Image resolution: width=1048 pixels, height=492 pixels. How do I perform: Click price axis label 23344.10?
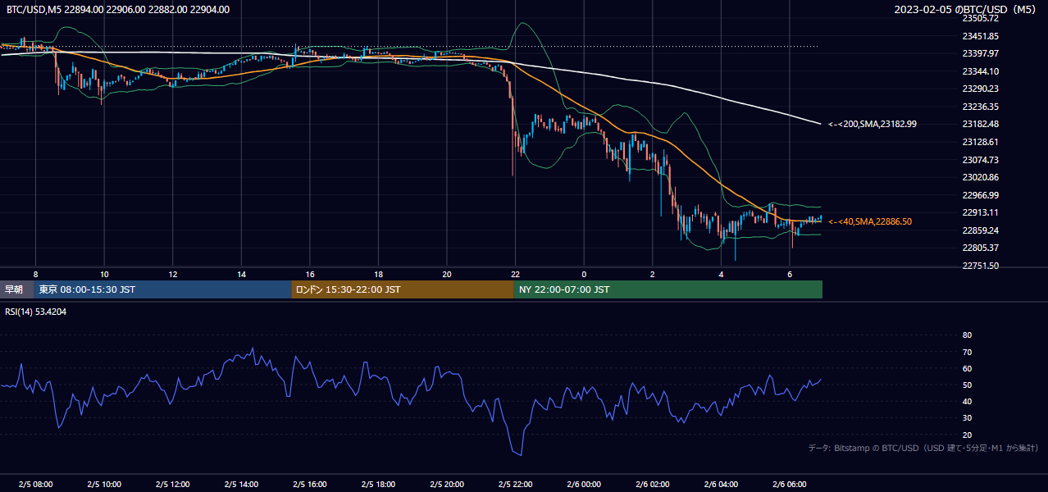click(x=980, y=71)
